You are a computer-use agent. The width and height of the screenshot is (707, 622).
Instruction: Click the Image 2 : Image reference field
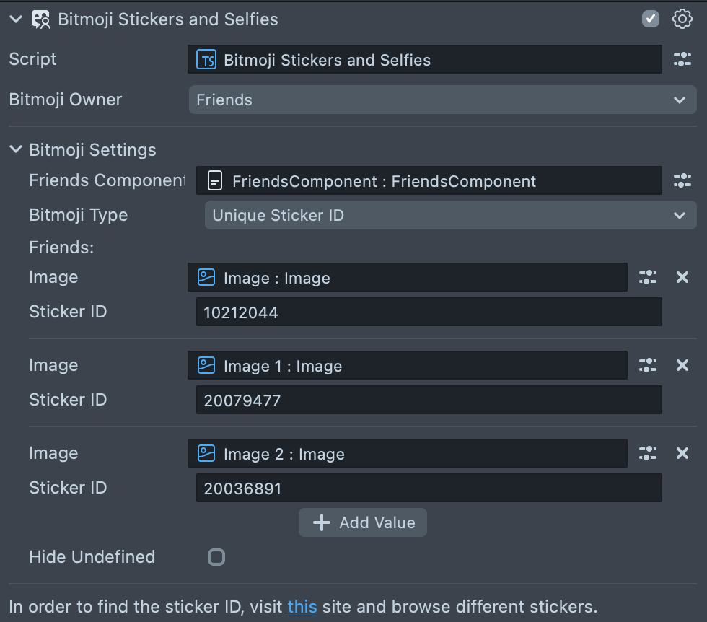(x=407, y=454)
